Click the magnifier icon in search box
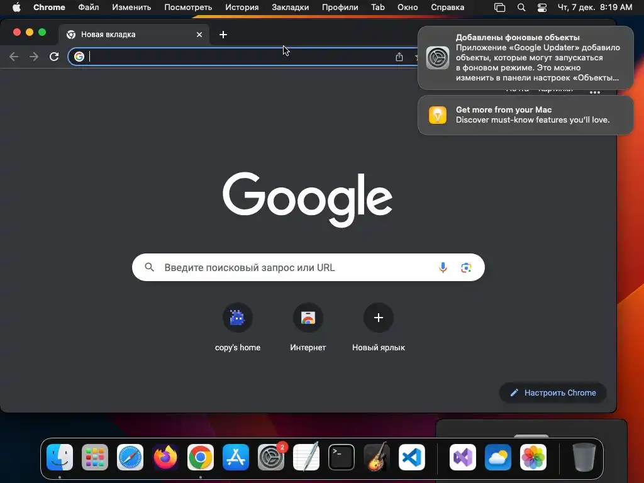The height and width of the screenshot is (483, 644). click(x=150, y=267)
